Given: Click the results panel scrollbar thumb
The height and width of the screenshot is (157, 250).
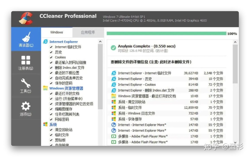Looking at the screenshot, I should point(235,64).
